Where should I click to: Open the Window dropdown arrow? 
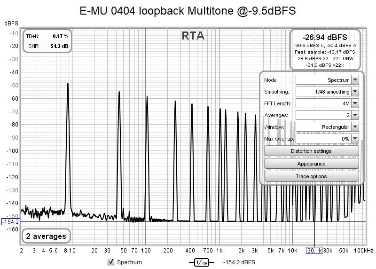click(x=355, y=127)
